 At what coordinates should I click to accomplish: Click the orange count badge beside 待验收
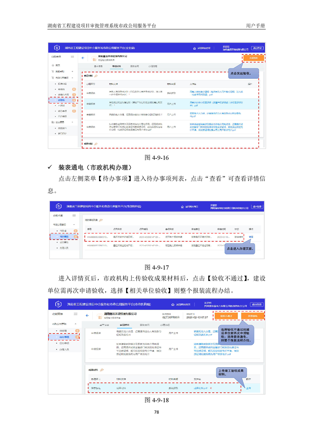tap(74, 100)
